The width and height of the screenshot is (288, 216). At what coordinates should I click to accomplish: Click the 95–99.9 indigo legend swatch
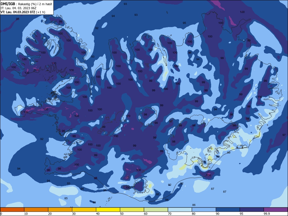pos(252,210)
